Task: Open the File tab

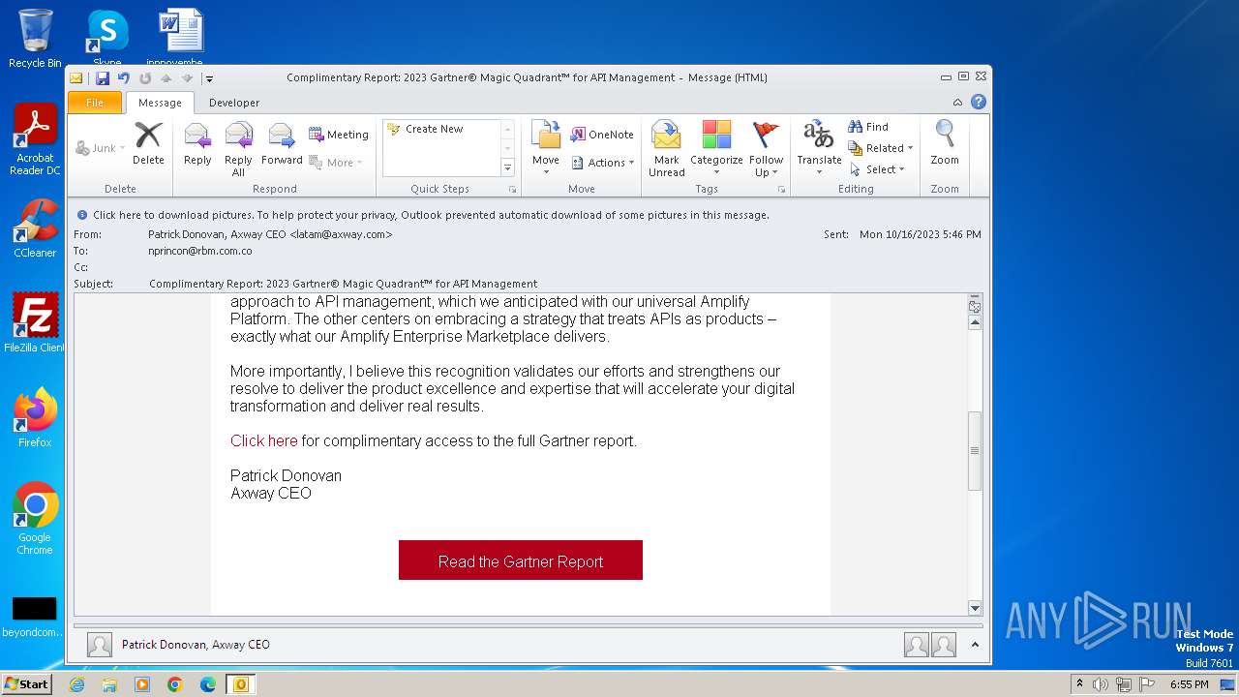Action: [95, 103]
